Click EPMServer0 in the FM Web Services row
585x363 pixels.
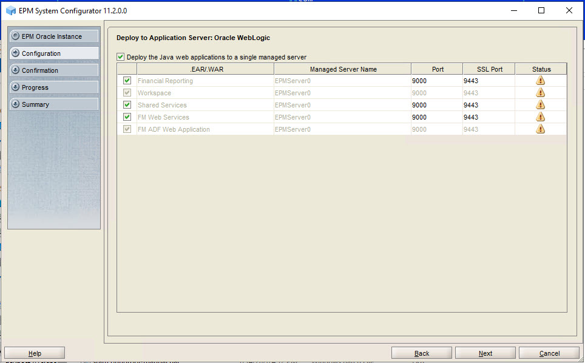pyautogui.click(x=292, y=117)
